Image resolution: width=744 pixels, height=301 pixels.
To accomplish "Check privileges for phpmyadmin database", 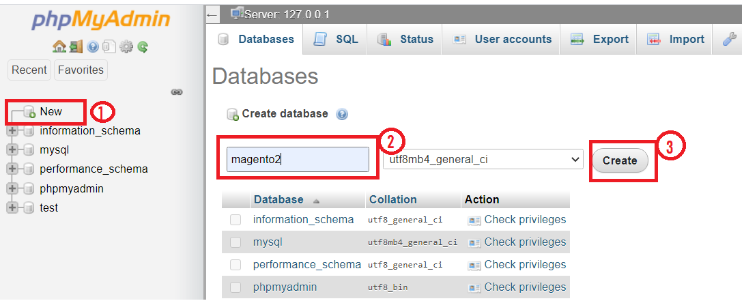I will 526,287.
